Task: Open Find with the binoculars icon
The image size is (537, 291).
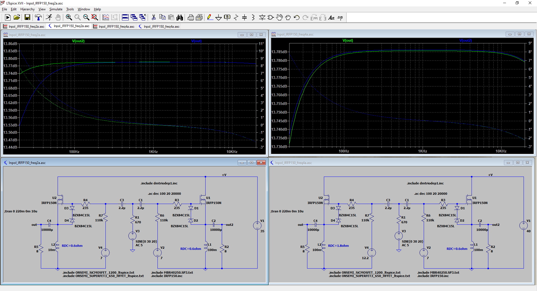Action: [x=180, y=18]
